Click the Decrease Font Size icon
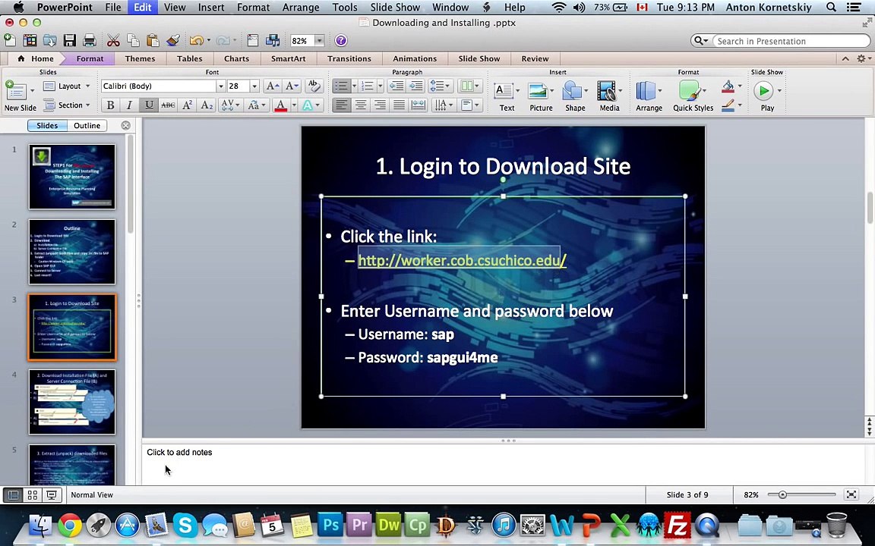Viewport: 875px width, 546px height. (292, 86)
